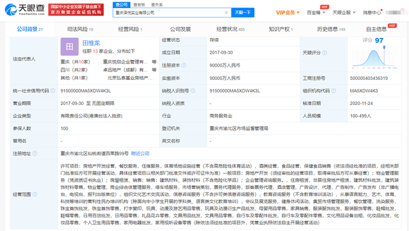
Task: Click help icon next to 注册地址
Action: click(x=34, y=153)
